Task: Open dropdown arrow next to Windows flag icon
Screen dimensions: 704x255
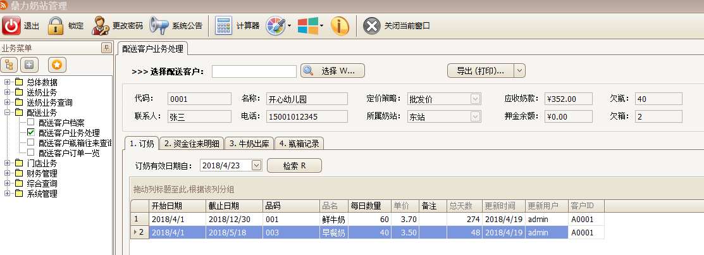Action: [322, 25]
